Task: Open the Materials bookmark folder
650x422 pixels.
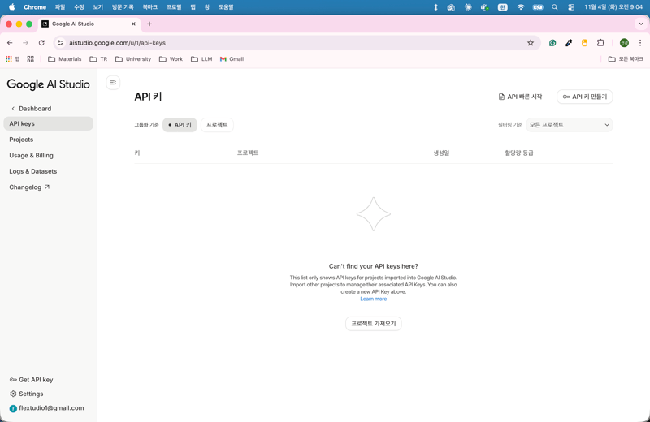Action: coord(65,59)
